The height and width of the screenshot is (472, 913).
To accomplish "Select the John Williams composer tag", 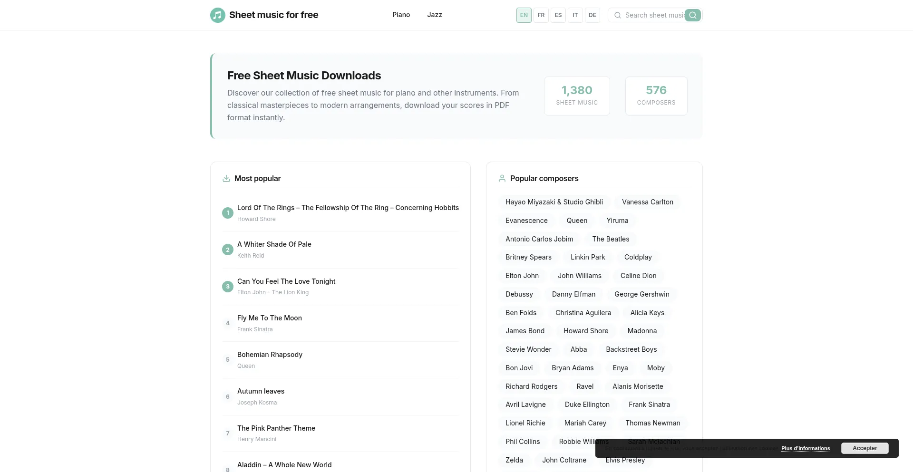I will (580, 276).
